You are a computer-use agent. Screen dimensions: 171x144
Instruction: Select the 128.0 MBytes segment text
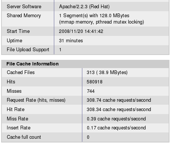click(x=114, y=16)
